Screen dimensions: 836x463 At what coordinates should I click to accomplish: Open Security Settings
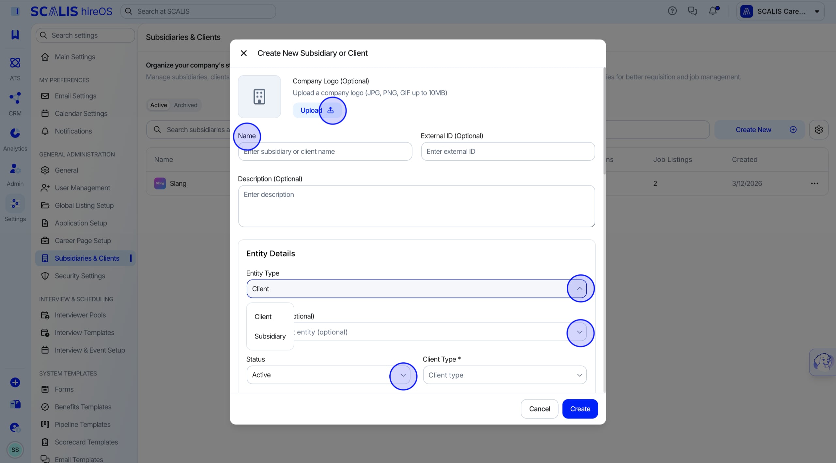(x=85, y=276)
